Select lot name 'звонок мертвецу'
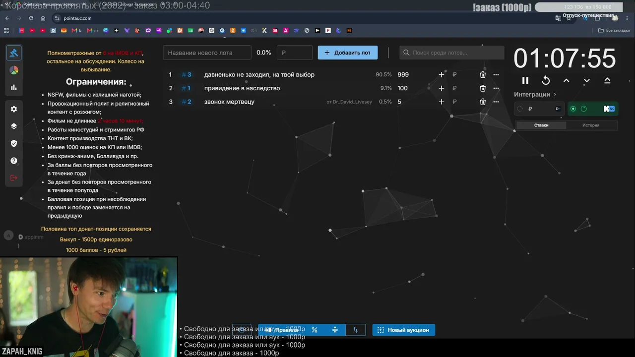Image resolution: width=635 pixels, height=357 pixels. [229, 102]
